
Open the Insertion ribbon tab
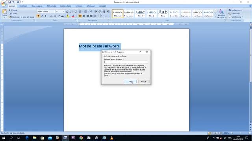coord(23,6)
